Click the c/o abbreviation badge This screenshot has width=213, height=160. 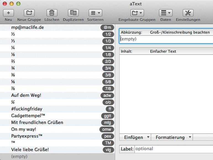click(108, 102)
